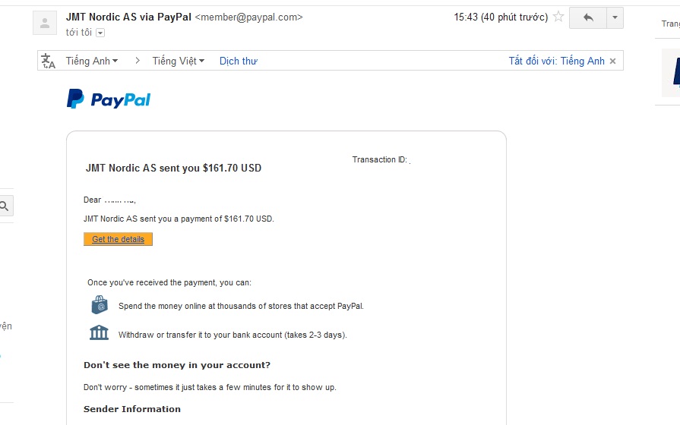Click the shopping bag icon
This screenshot has height=425, width=680.
coord(100,305)
